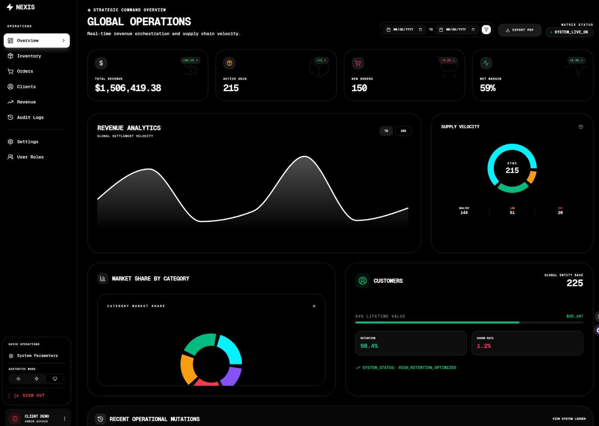This screenshot has width=599, height=426.
Task: Open the Inventory section from sidebar
Action: pyautogui.click(x=28, y=56)
